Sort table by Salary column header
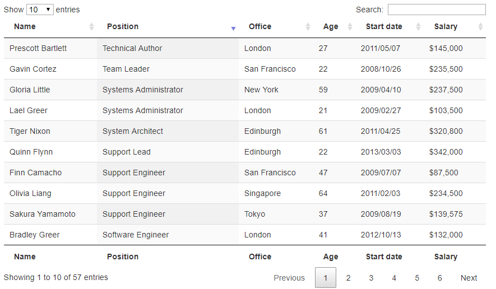The width and height of the screenshot is (496, 289). [446, 27]
